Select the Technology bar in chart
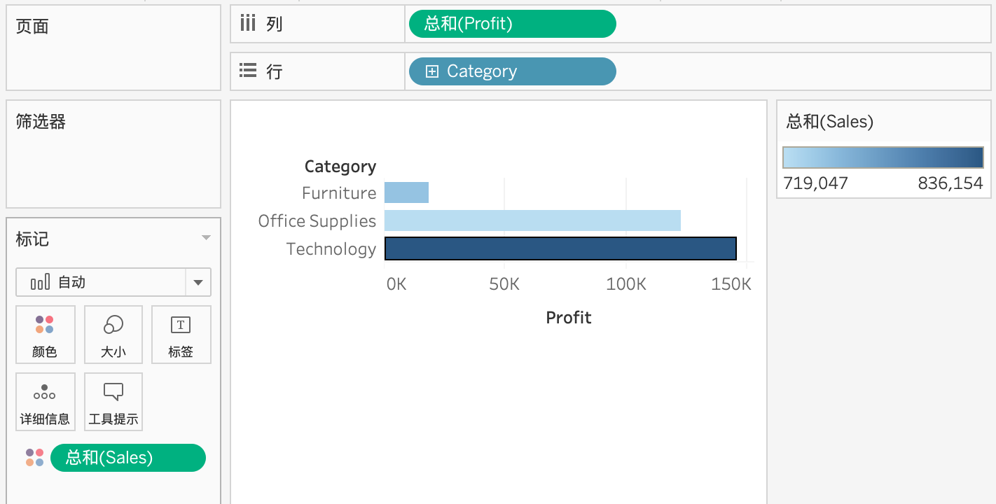 (560, 248)
